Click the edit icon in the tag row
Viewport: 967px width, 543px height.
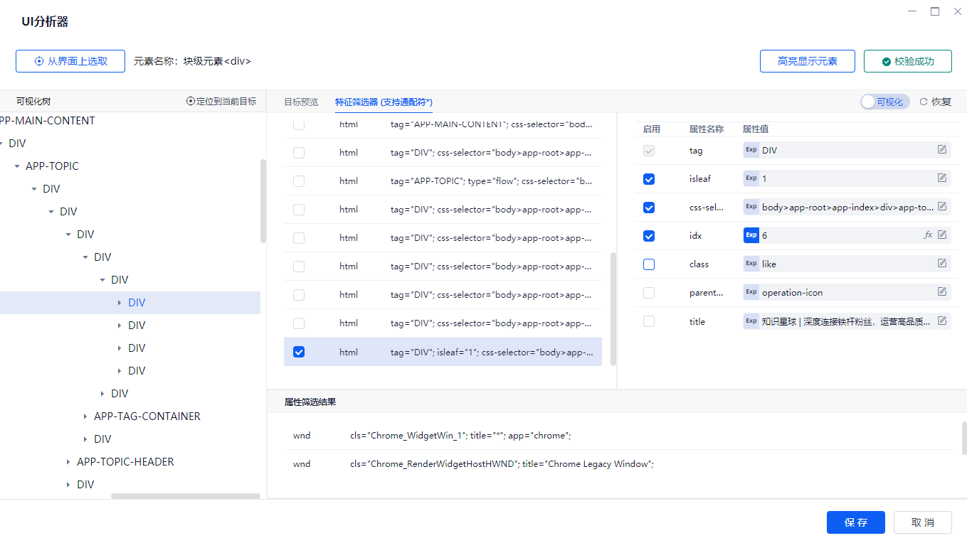click(942, 149)
